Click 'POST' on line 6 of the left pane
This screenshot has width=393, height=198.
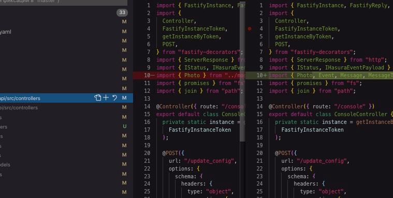tap(168, 44)
